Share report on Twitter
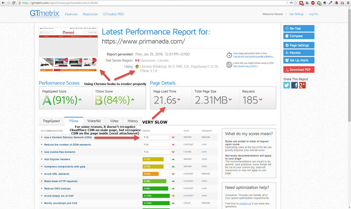Image resolution: width=351 pixels, height=209 pixels. 286,85
